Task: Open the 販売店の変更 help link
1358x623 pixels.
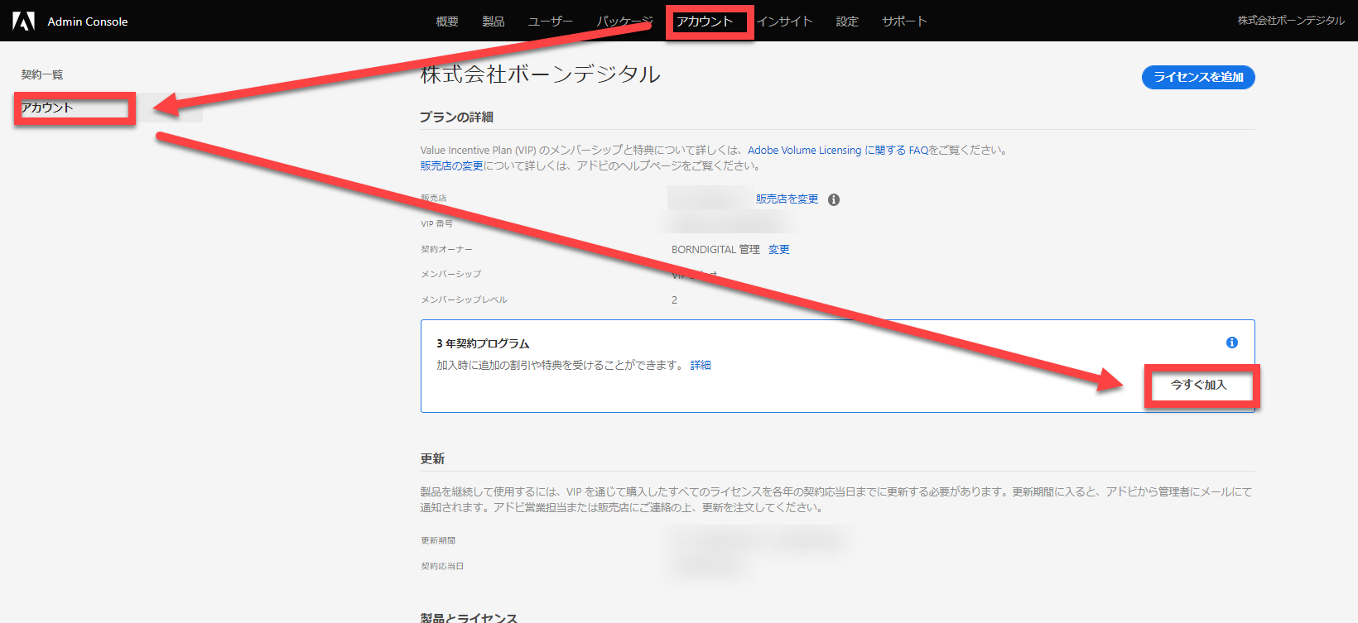Action: click(451, 165)
